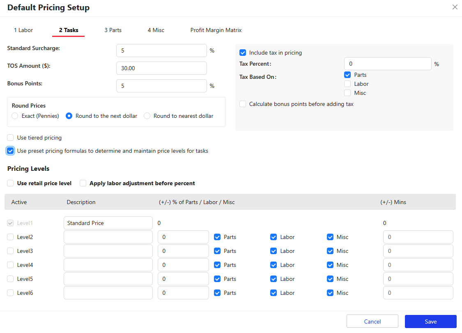Check Apply labor adjustment before percent
This screenshot has width=462, height=333.
click(x=83, y=183)
